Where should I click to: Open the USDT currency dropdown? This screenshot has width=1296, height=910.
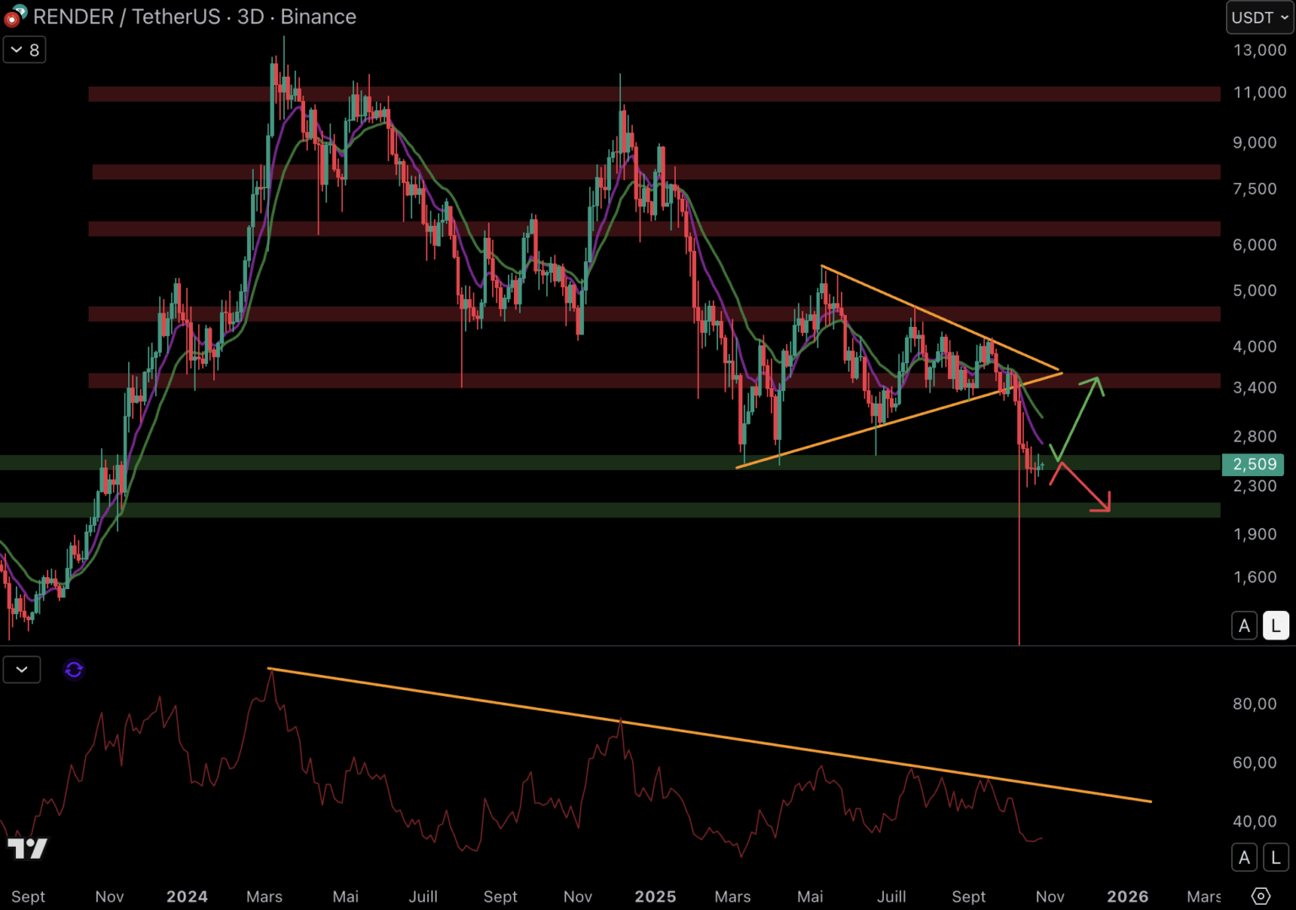1259,18
